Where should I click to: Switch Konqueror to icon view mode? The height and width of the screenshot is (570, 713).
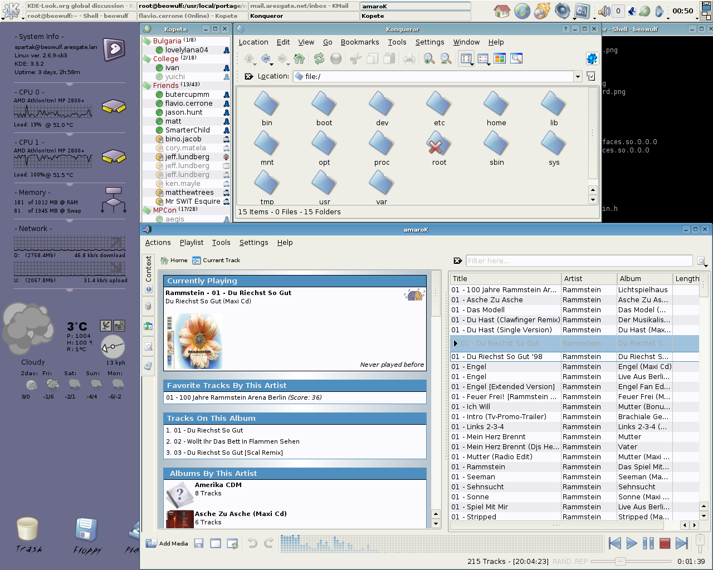click(466, 58)
